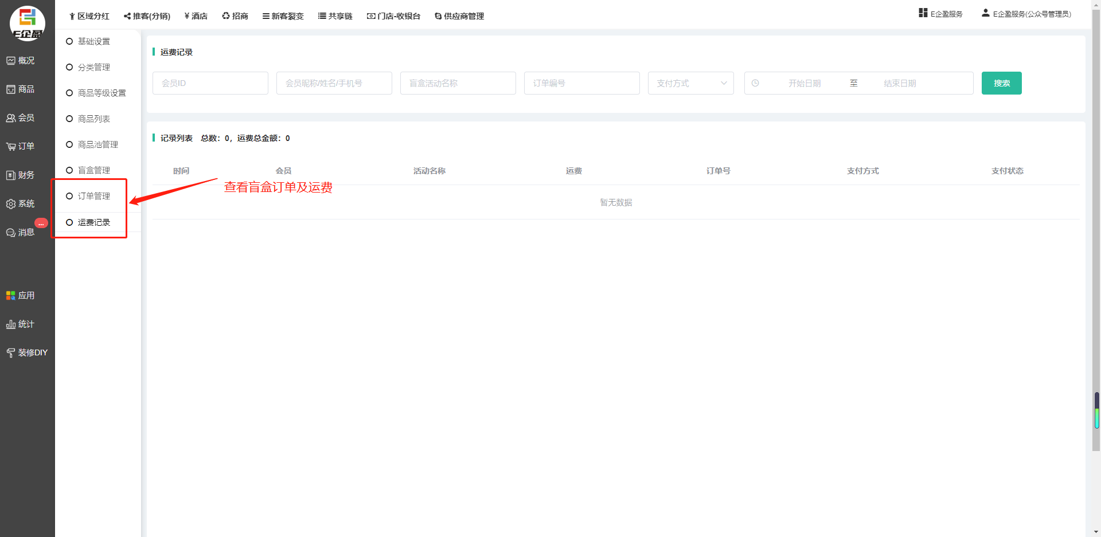Select the 基础设置 radio circle item
Viewport: 1101px width, 537px height.
click(x=69, y=41)
